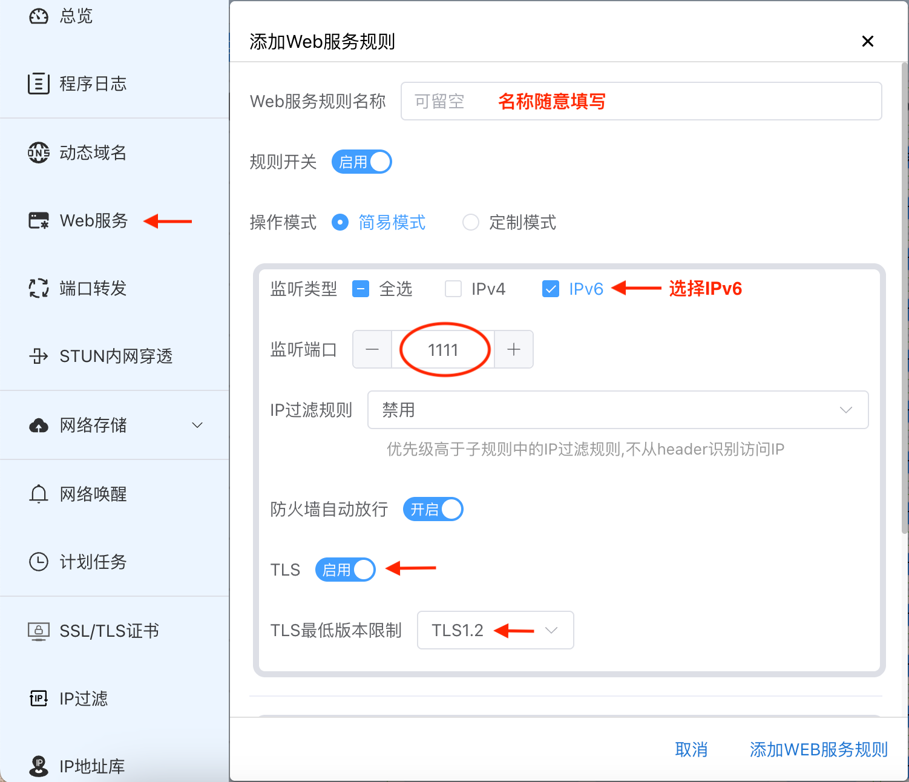Click the dashboard icon next to 总览

[39, 16]
